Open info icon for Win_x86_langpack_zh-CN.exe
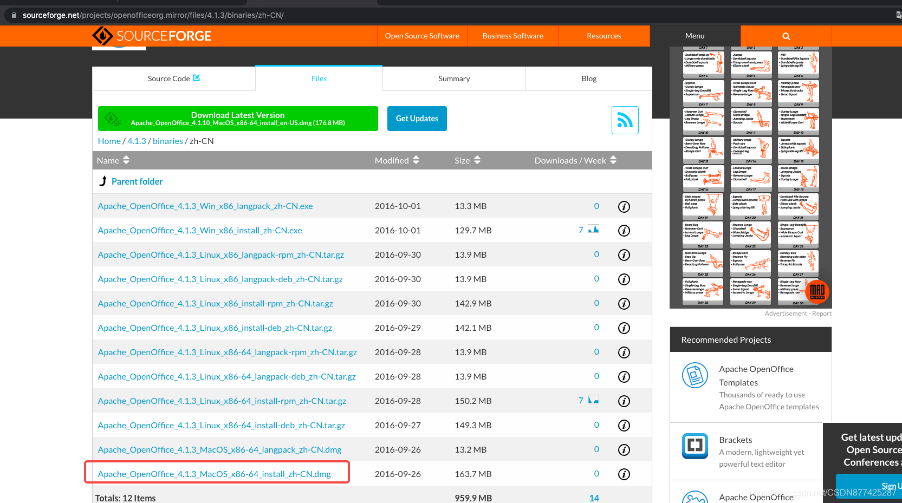 pyautogui.click(x=624, y=206)
